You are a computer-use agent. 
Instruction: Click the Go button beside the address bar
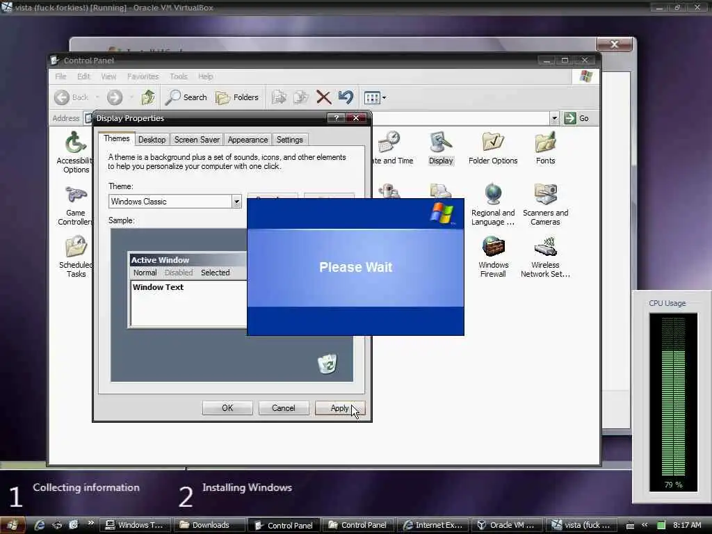coord(576,118)
